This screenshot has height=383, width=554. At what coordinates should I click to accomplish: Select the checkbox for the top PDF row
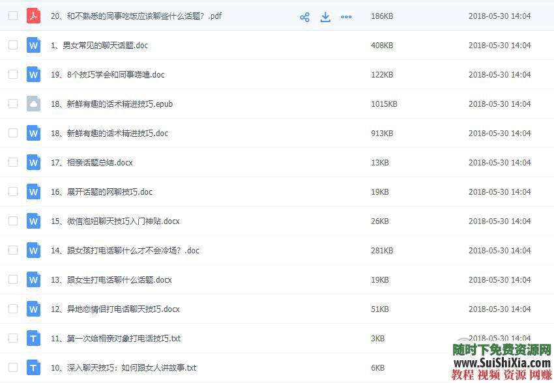[12, 16]
